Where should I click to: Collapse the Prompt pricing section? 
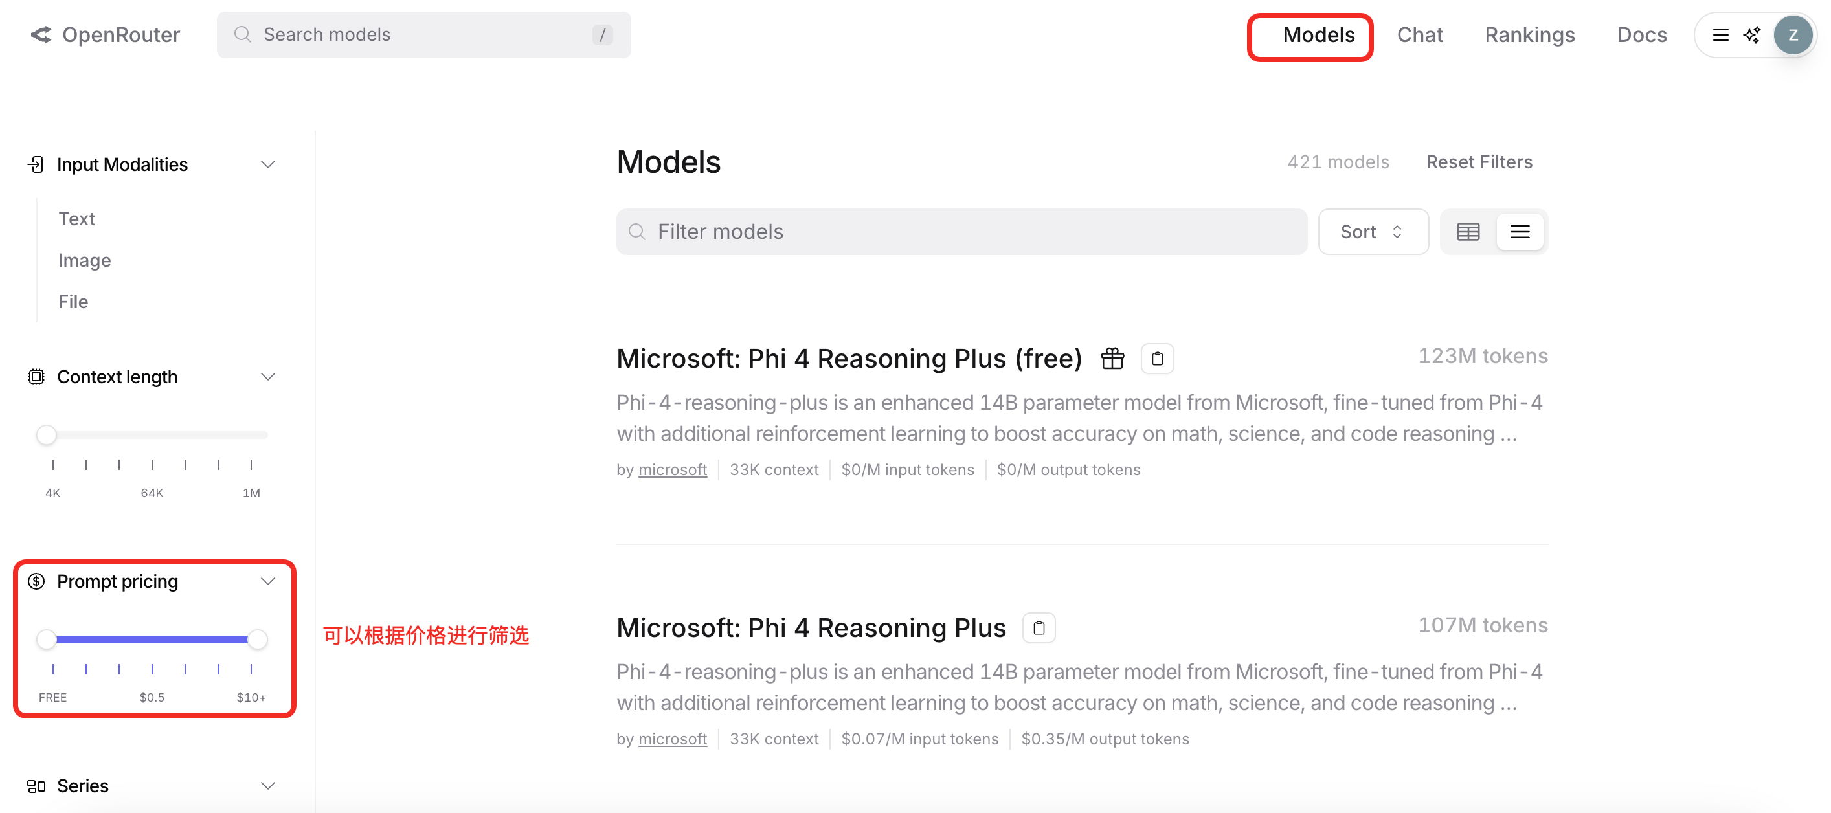point(267,581)
